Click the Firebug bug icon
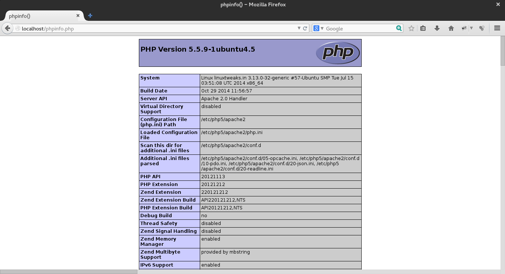 [x=464, y=28]
